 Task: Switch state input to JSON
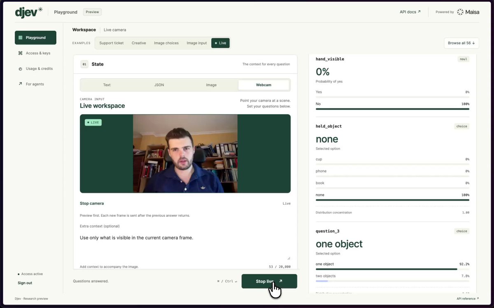click(x=159, y=85)
